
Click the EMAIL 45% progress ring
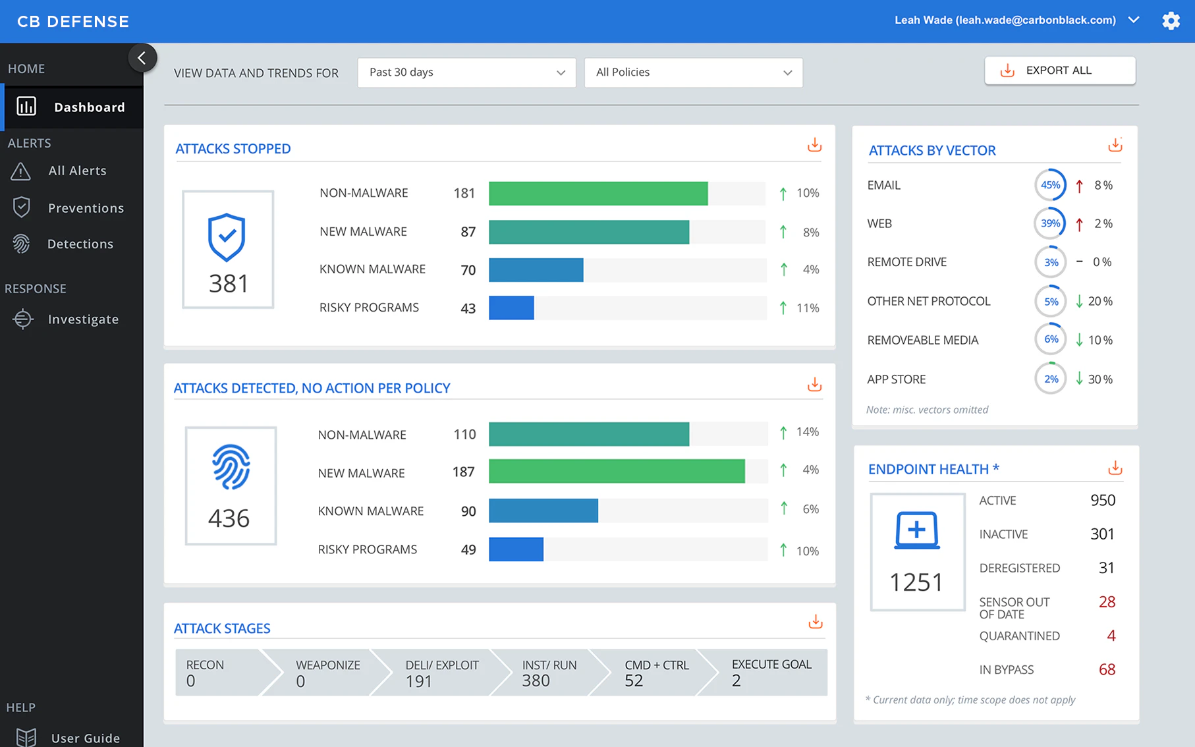(x=1050, y=185)
